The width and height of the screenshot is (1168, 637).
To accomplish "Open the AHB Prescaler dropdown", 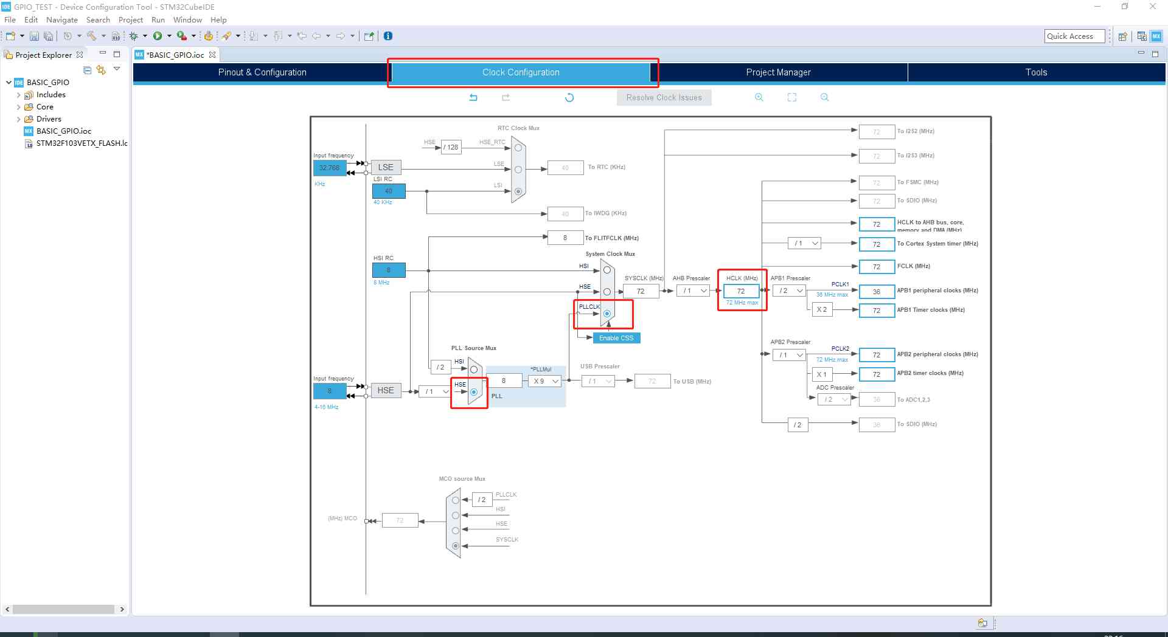I will (x=693, y=291).
